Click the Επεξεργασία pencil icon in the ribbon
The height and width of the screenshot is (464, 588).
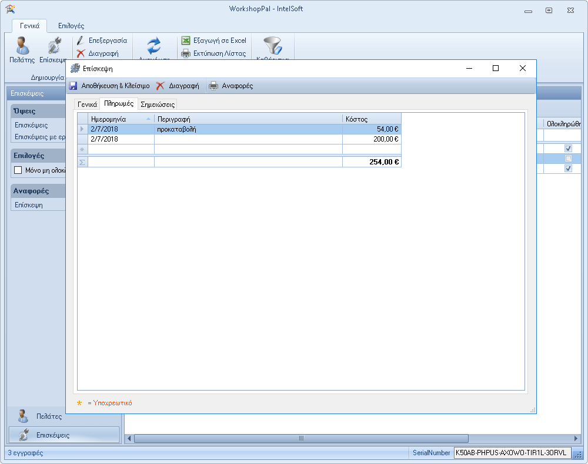pyautogui.click(x=81, y=41)
